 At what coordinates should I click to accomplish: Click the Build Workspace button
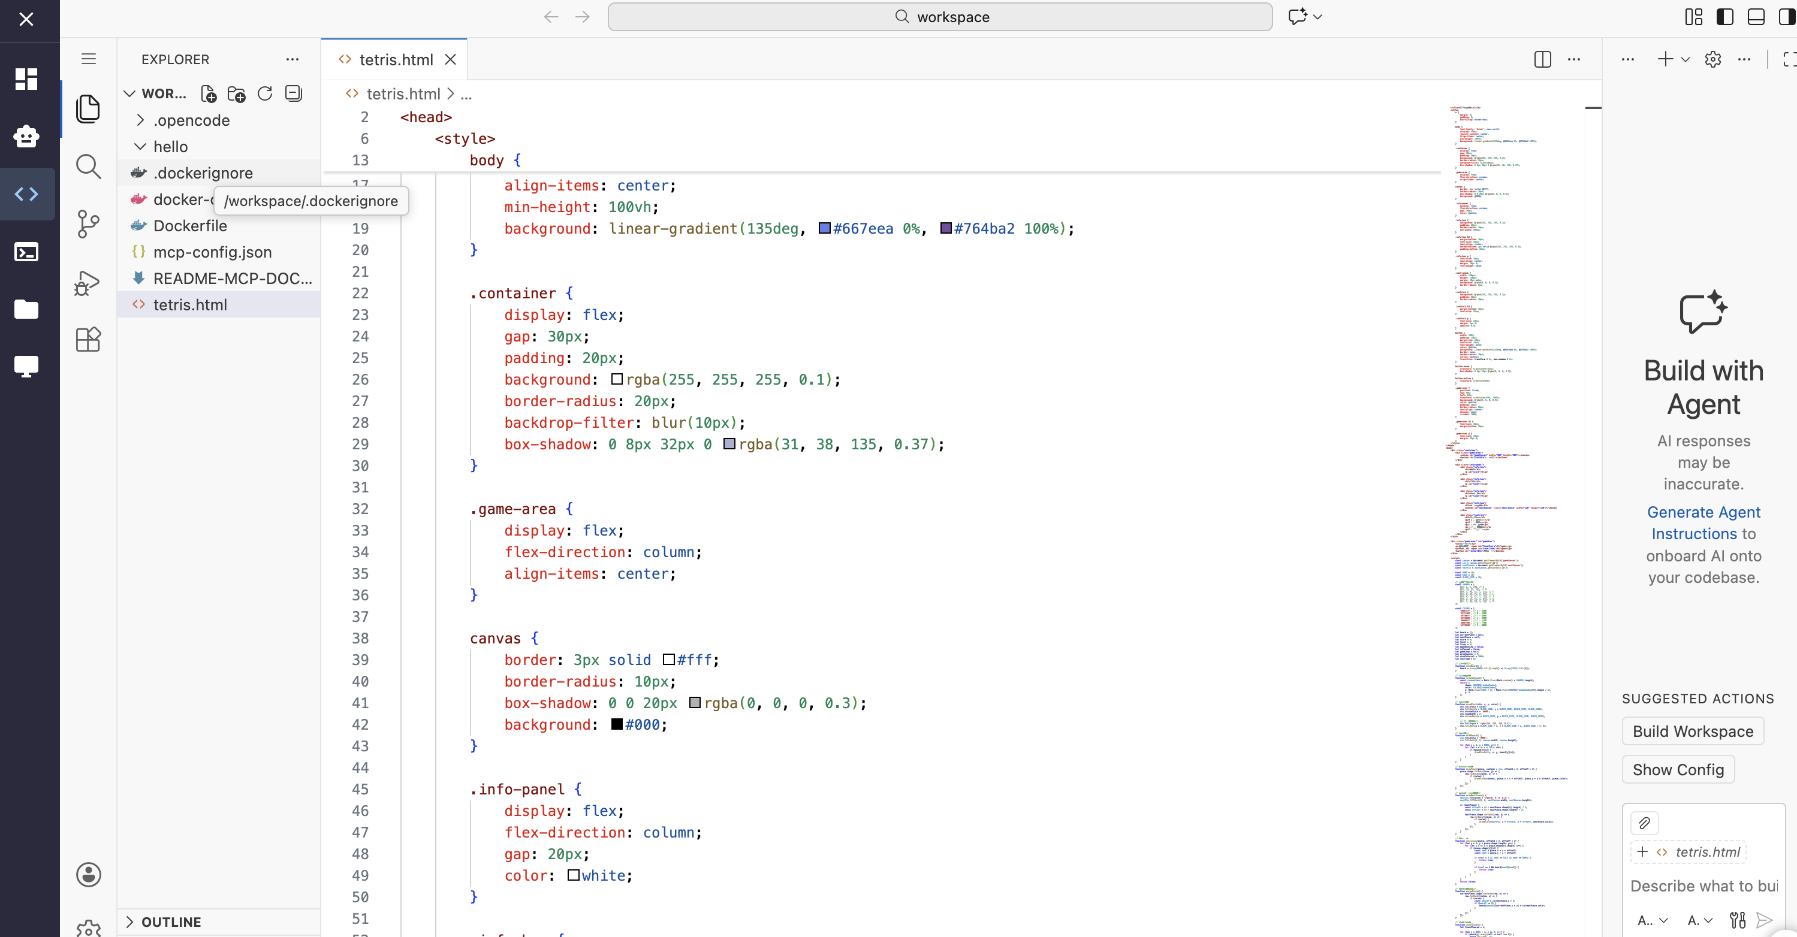(1693, 731)
